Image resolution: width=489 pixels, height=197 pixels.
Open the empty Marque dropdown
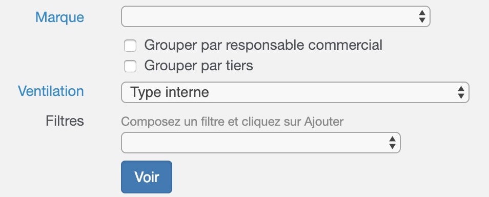tap(276, 16)
